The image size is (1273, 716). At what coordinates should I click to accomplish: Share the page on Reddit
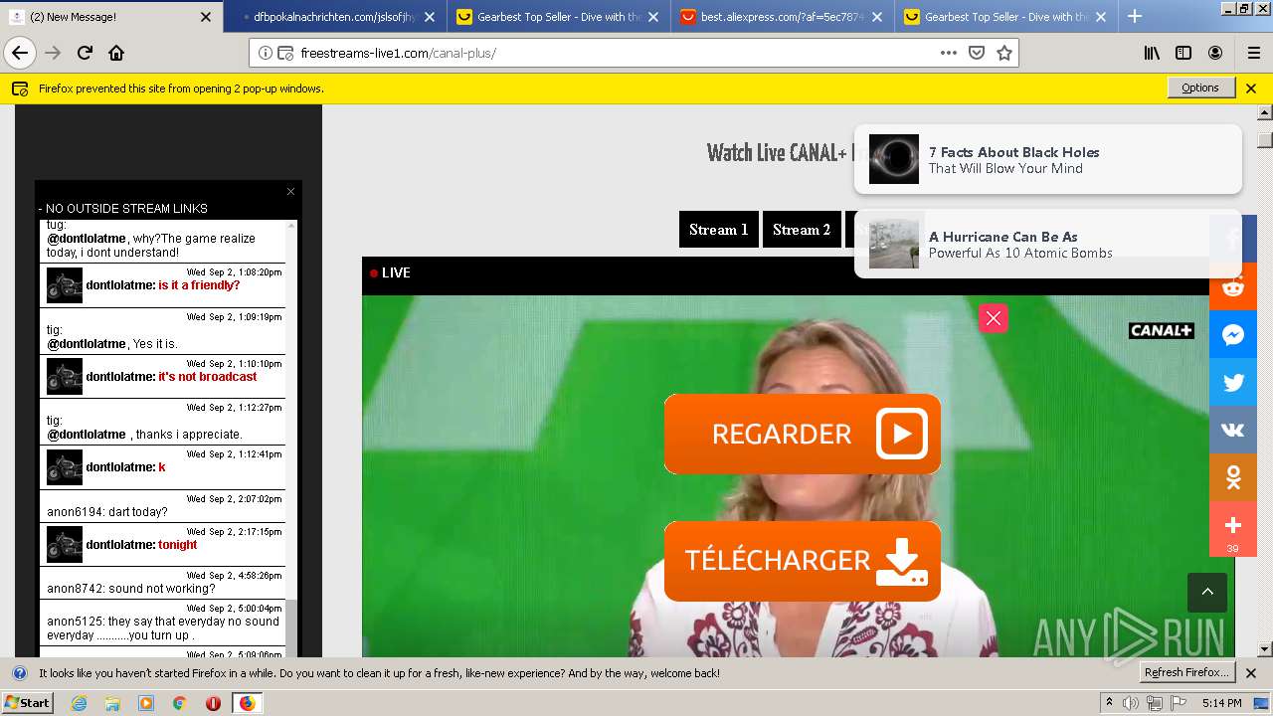point(1233,286)
